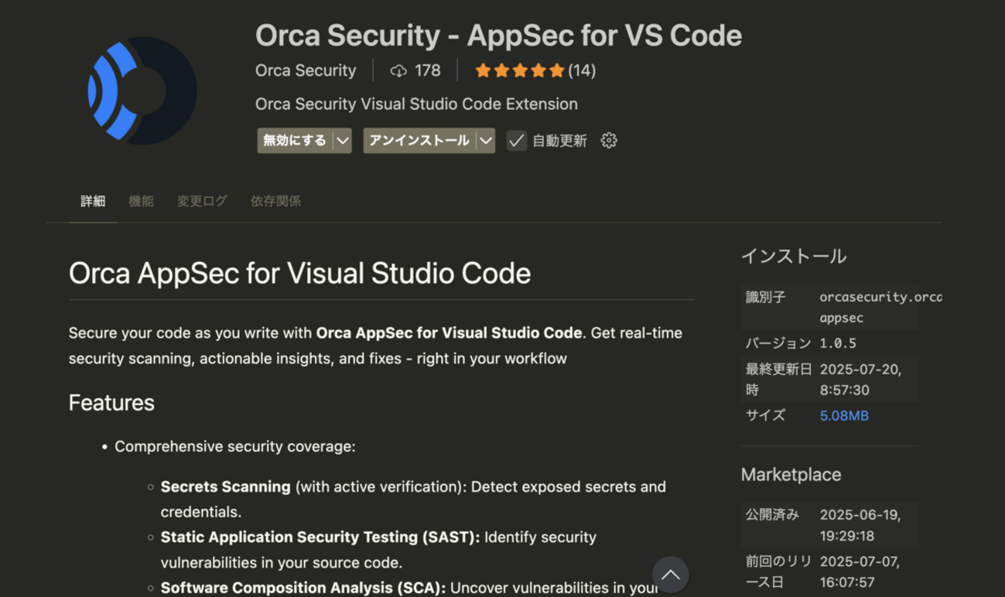
Task: Click the 識別子 label
Action: pos(766,298)
